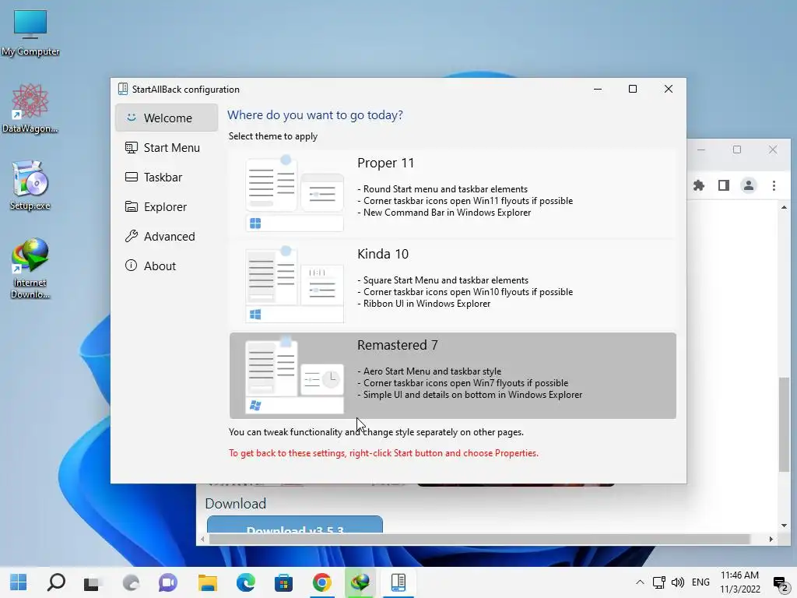Screen dimensions: 797x598
Task: Minimize the StartAllBack configuration window
Action: pos(598,89)
